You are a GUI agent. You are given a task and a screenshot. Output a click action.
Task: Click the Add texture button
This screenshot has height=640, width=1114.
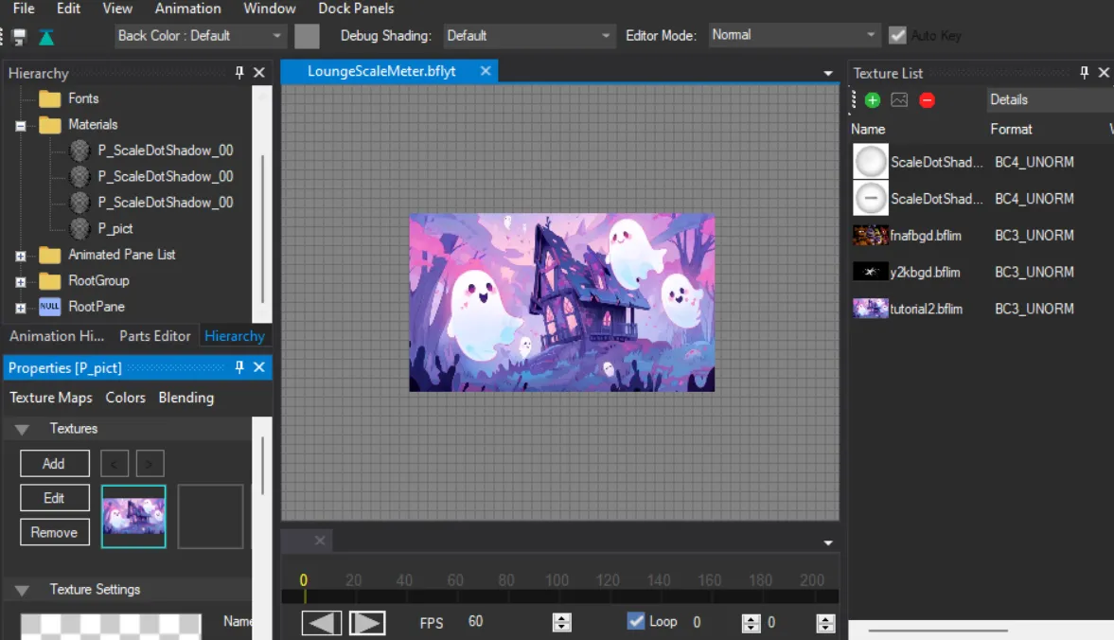54,463
